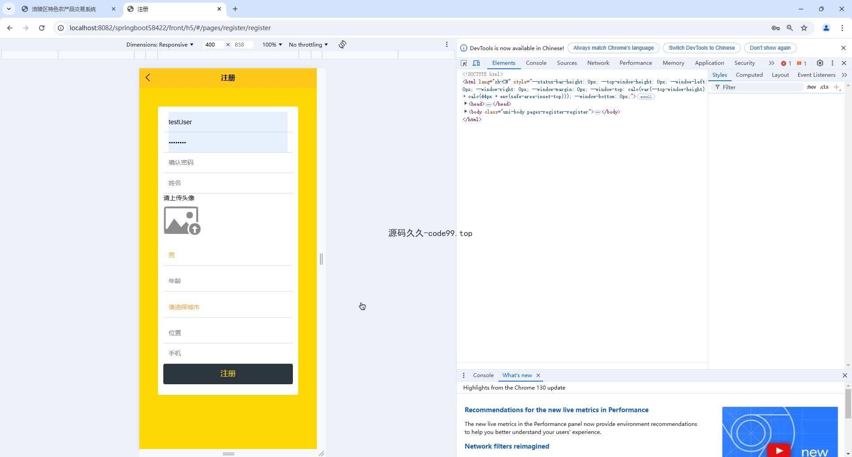Expand the head element node
The width and height of the screenshot is (852, 457).
coord(465,104)
